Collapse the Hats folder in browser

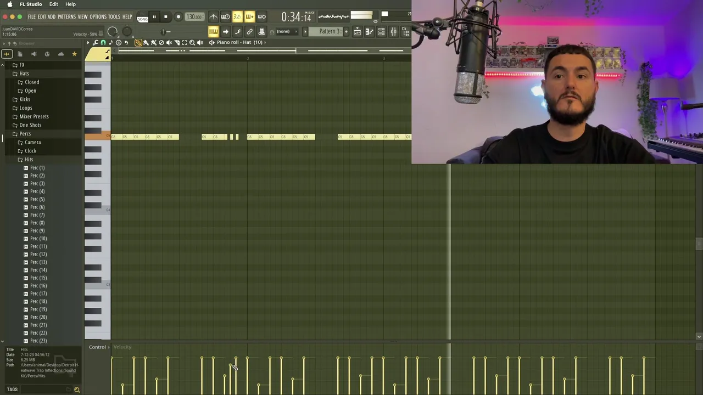pos(24,74)
